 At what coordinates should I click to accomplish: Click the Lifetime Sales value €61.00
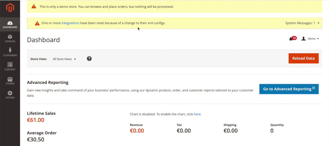coord(36,120)
